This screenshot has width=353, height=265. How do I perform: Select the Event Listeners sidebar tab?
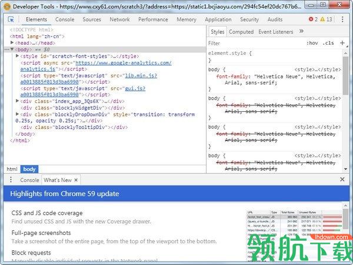click(x=275, y=32)
